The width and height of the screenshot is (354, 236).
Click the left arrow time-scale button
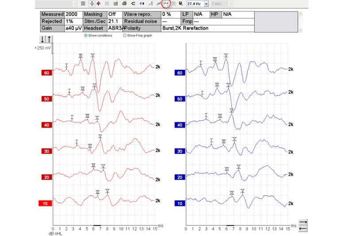point(303,228)
